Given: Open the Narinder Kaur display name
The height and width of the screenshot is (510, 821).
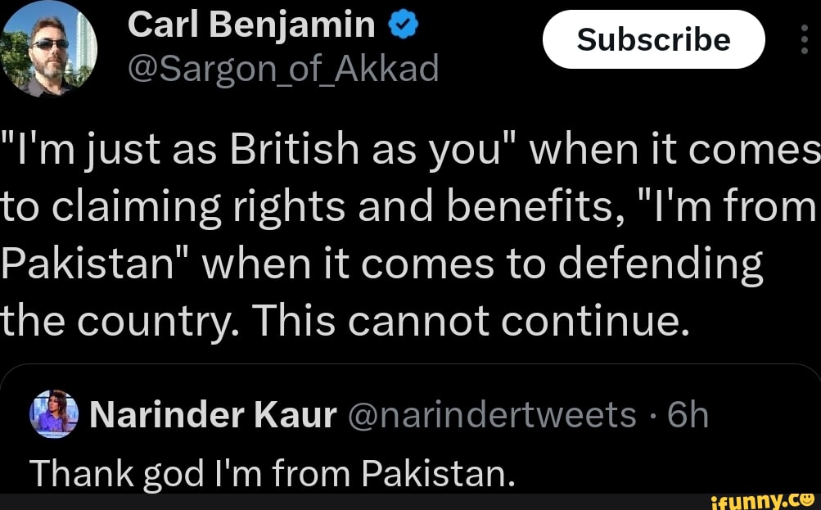Looking at the screenshot, I should (x=213, y=416).
